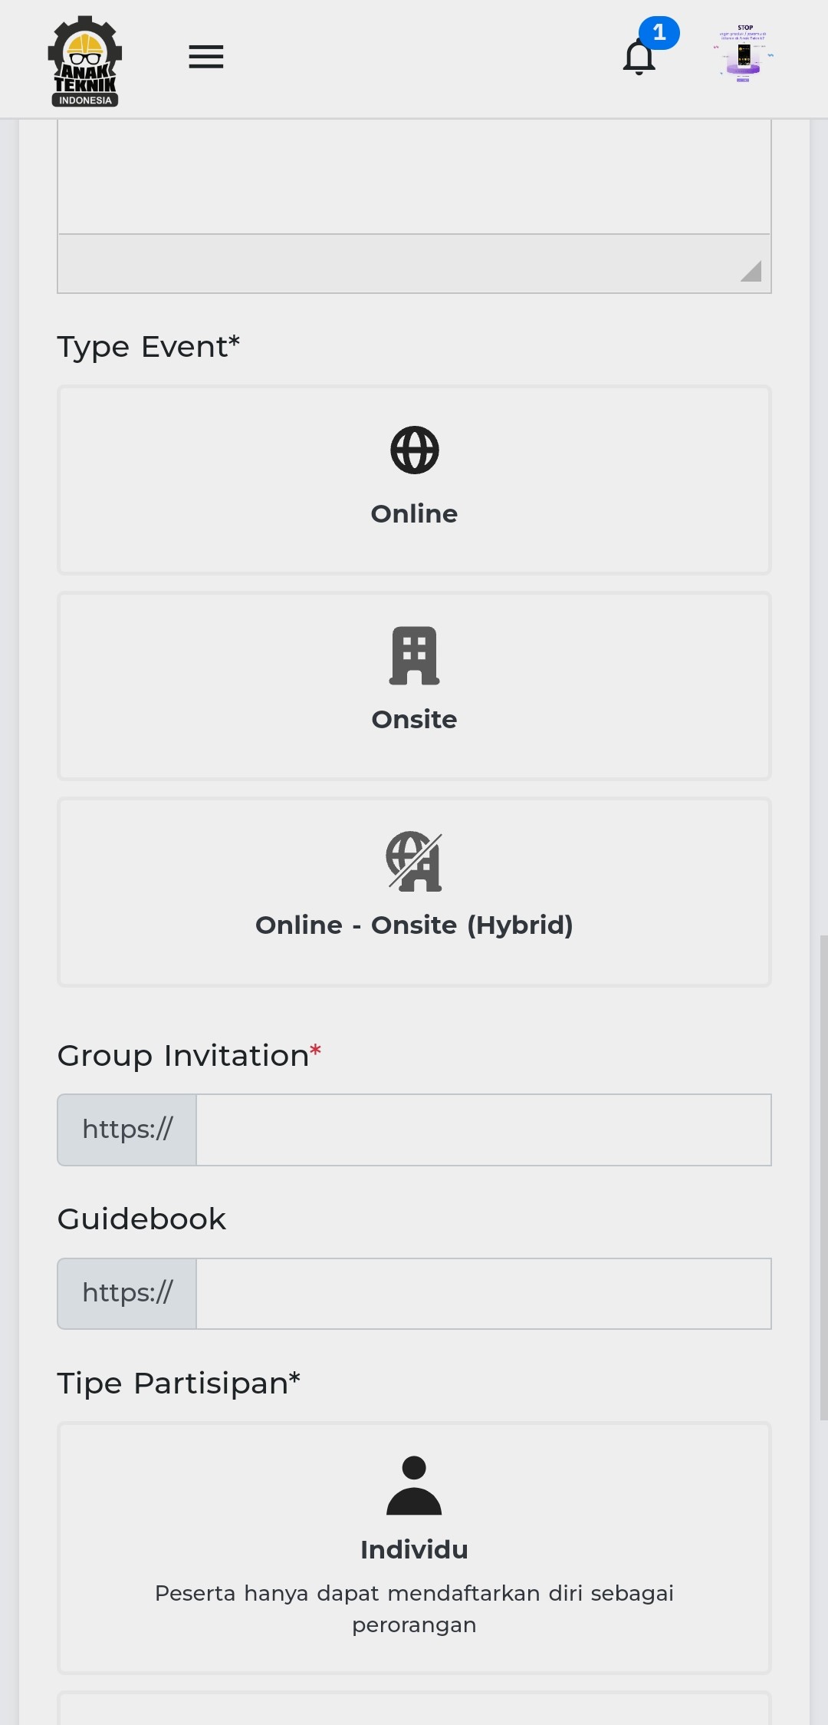Click the https:// prefix of Group Invitation
This screenshot has width=828, height=1725.
[x=127, y=1130]
